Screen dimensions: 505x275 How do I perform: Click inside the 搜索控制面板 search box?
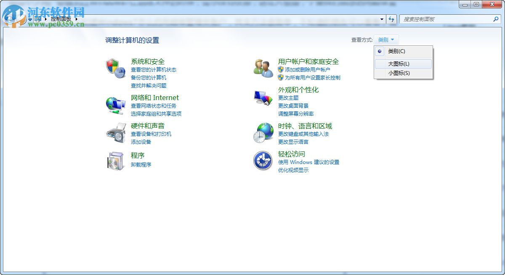(446, 19)
